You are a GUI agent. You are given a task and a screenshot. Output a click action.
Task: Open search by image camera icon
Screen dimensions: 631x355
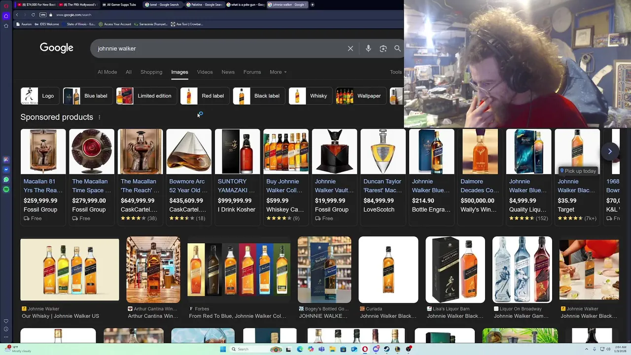pos(383,48)
